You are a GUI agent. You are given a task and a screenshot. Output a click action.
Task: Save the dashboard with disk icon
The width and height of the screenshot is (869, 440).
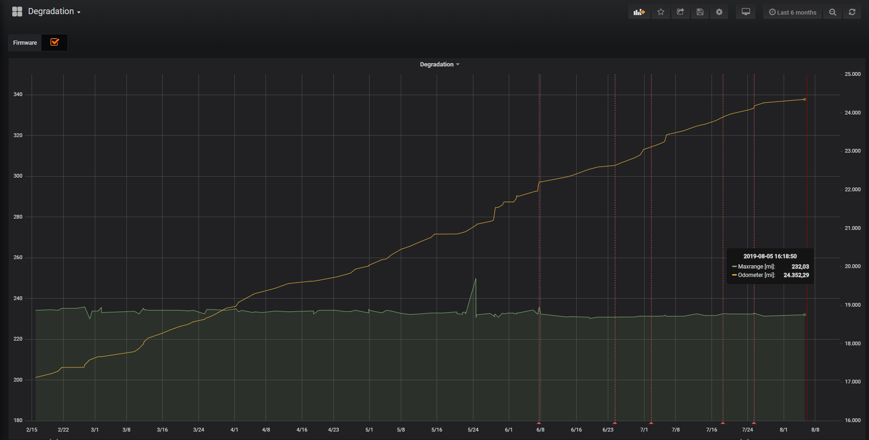[x=700, y=12]
